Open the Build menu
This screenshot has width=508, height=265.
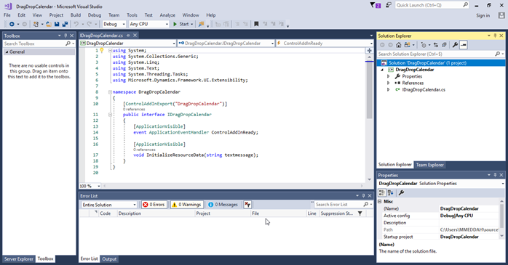(76, 15)
